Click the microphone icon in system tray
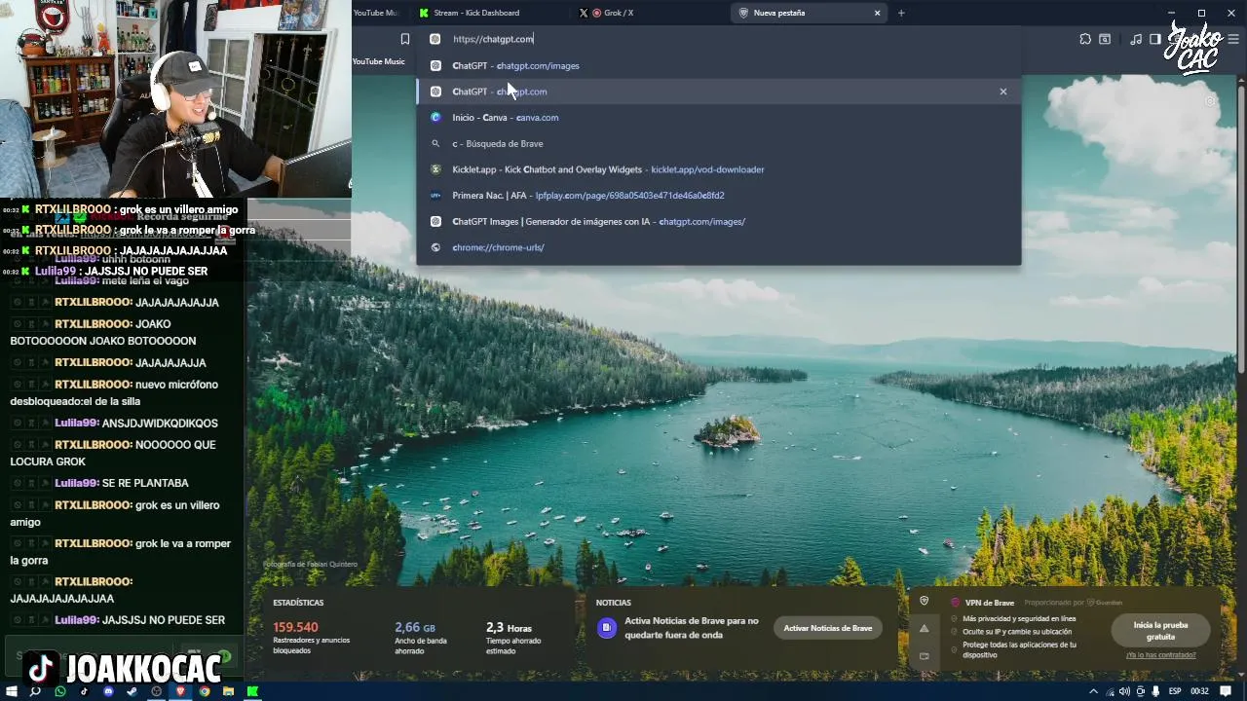The height and width of the screenshot is (701, 1247). [x=1155, y=691]
